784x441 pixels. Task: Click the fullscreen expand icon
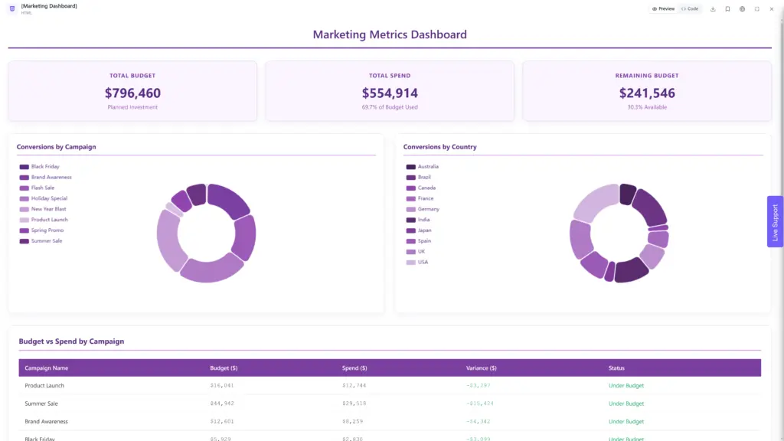pos(757,9)
